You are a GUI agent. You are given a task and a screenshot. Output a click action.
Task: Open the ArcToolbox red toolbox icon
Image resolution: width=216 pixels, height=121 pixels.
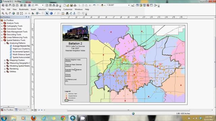148,5
